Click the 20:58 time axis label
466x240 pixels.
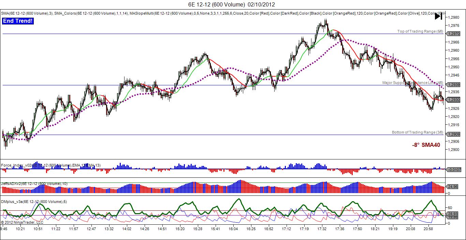pos(428,229)
